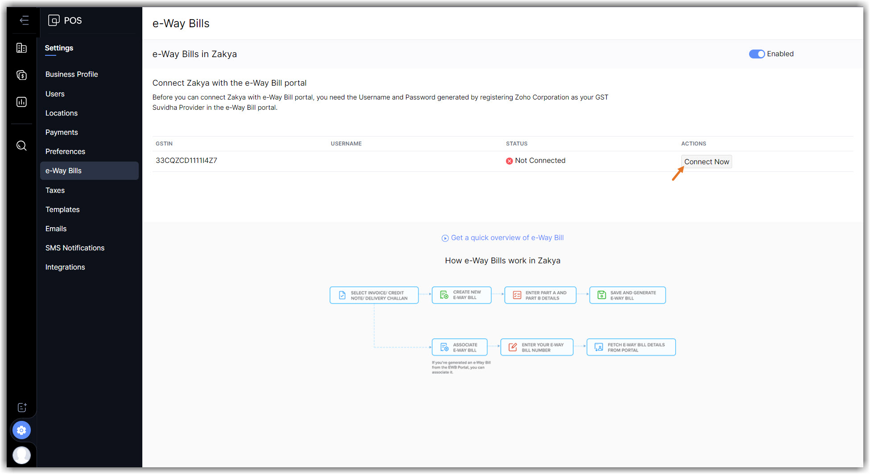
Task: Toggle the e-Way Bills Enabled switch
Action: [x=757, y=54]
